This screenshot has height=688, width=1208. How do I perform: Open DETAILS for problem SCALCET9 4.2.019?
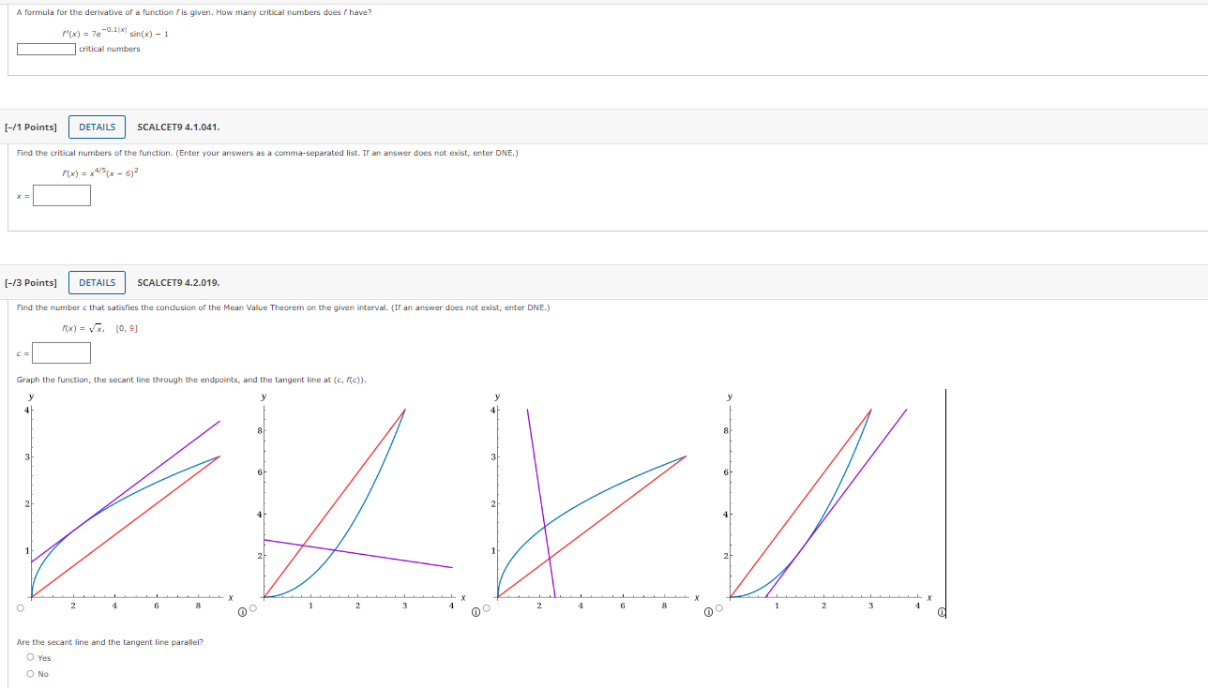(97, 282)
